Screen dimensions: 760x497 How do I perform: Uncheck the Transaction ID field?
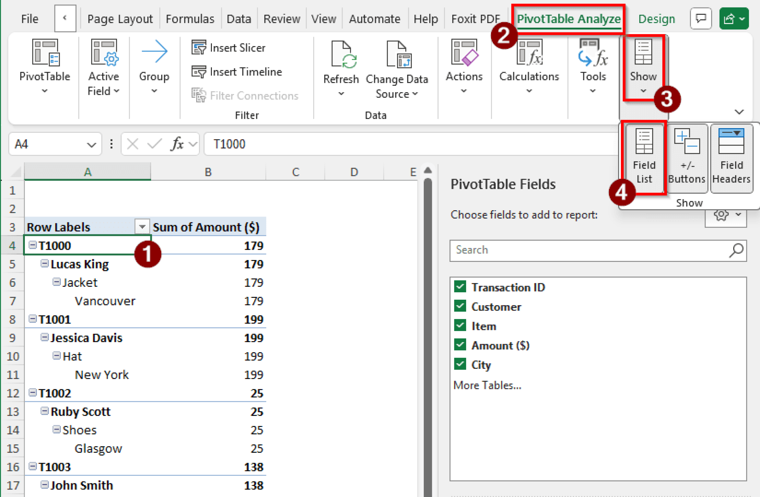(460, 287)
